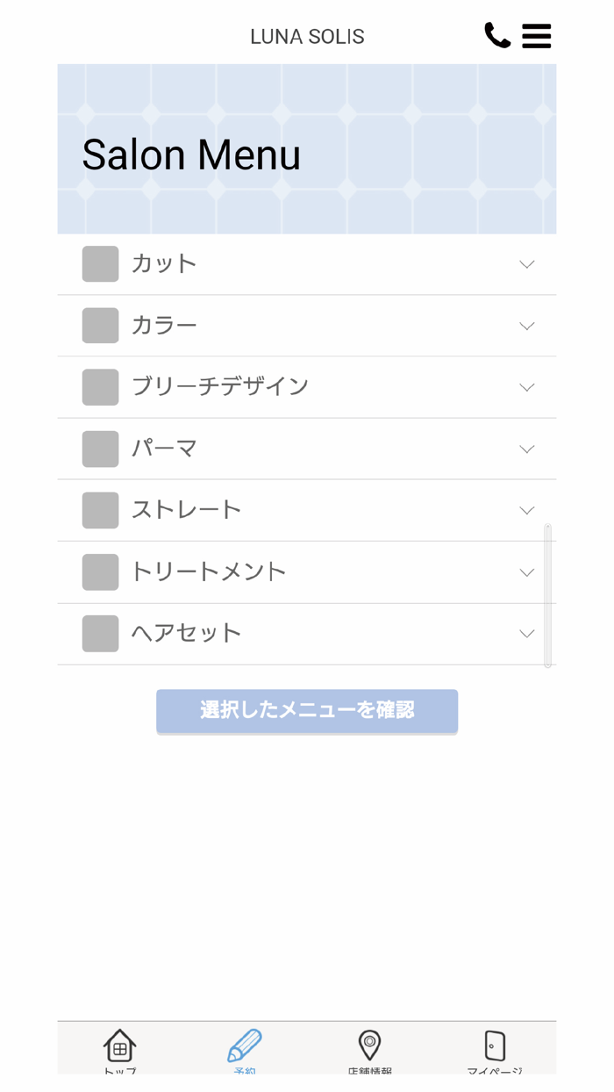Open the hamburger menu icon
The height and width of the screenshot is (1092, 614).
click(536, 36)
